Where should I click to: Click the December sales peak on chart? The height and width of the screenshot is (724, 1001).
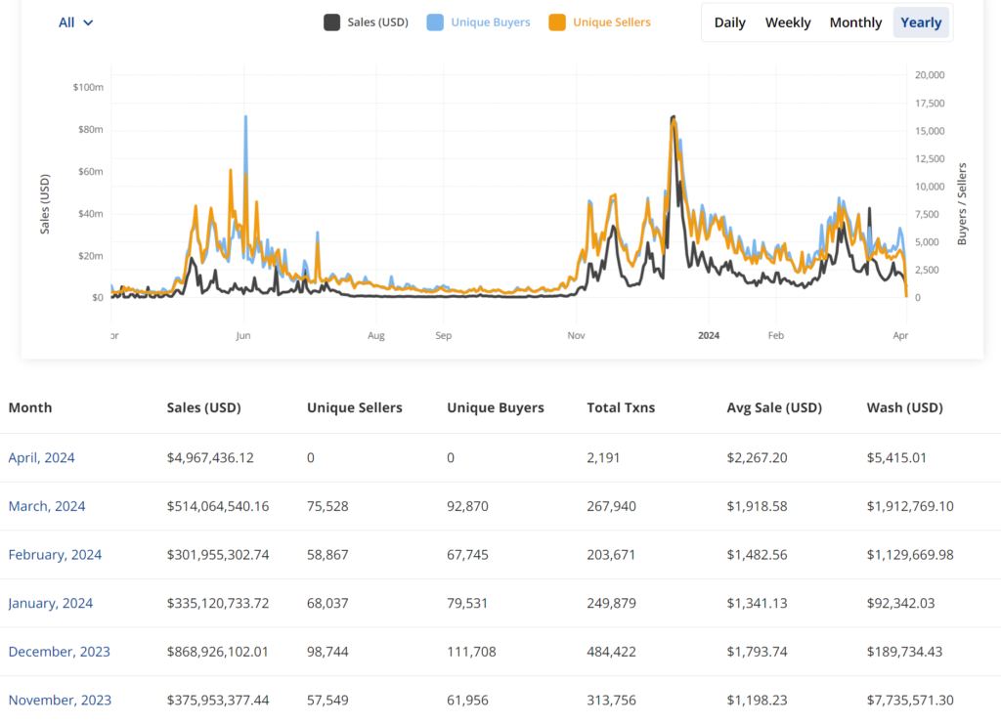[x=673, y=117]
